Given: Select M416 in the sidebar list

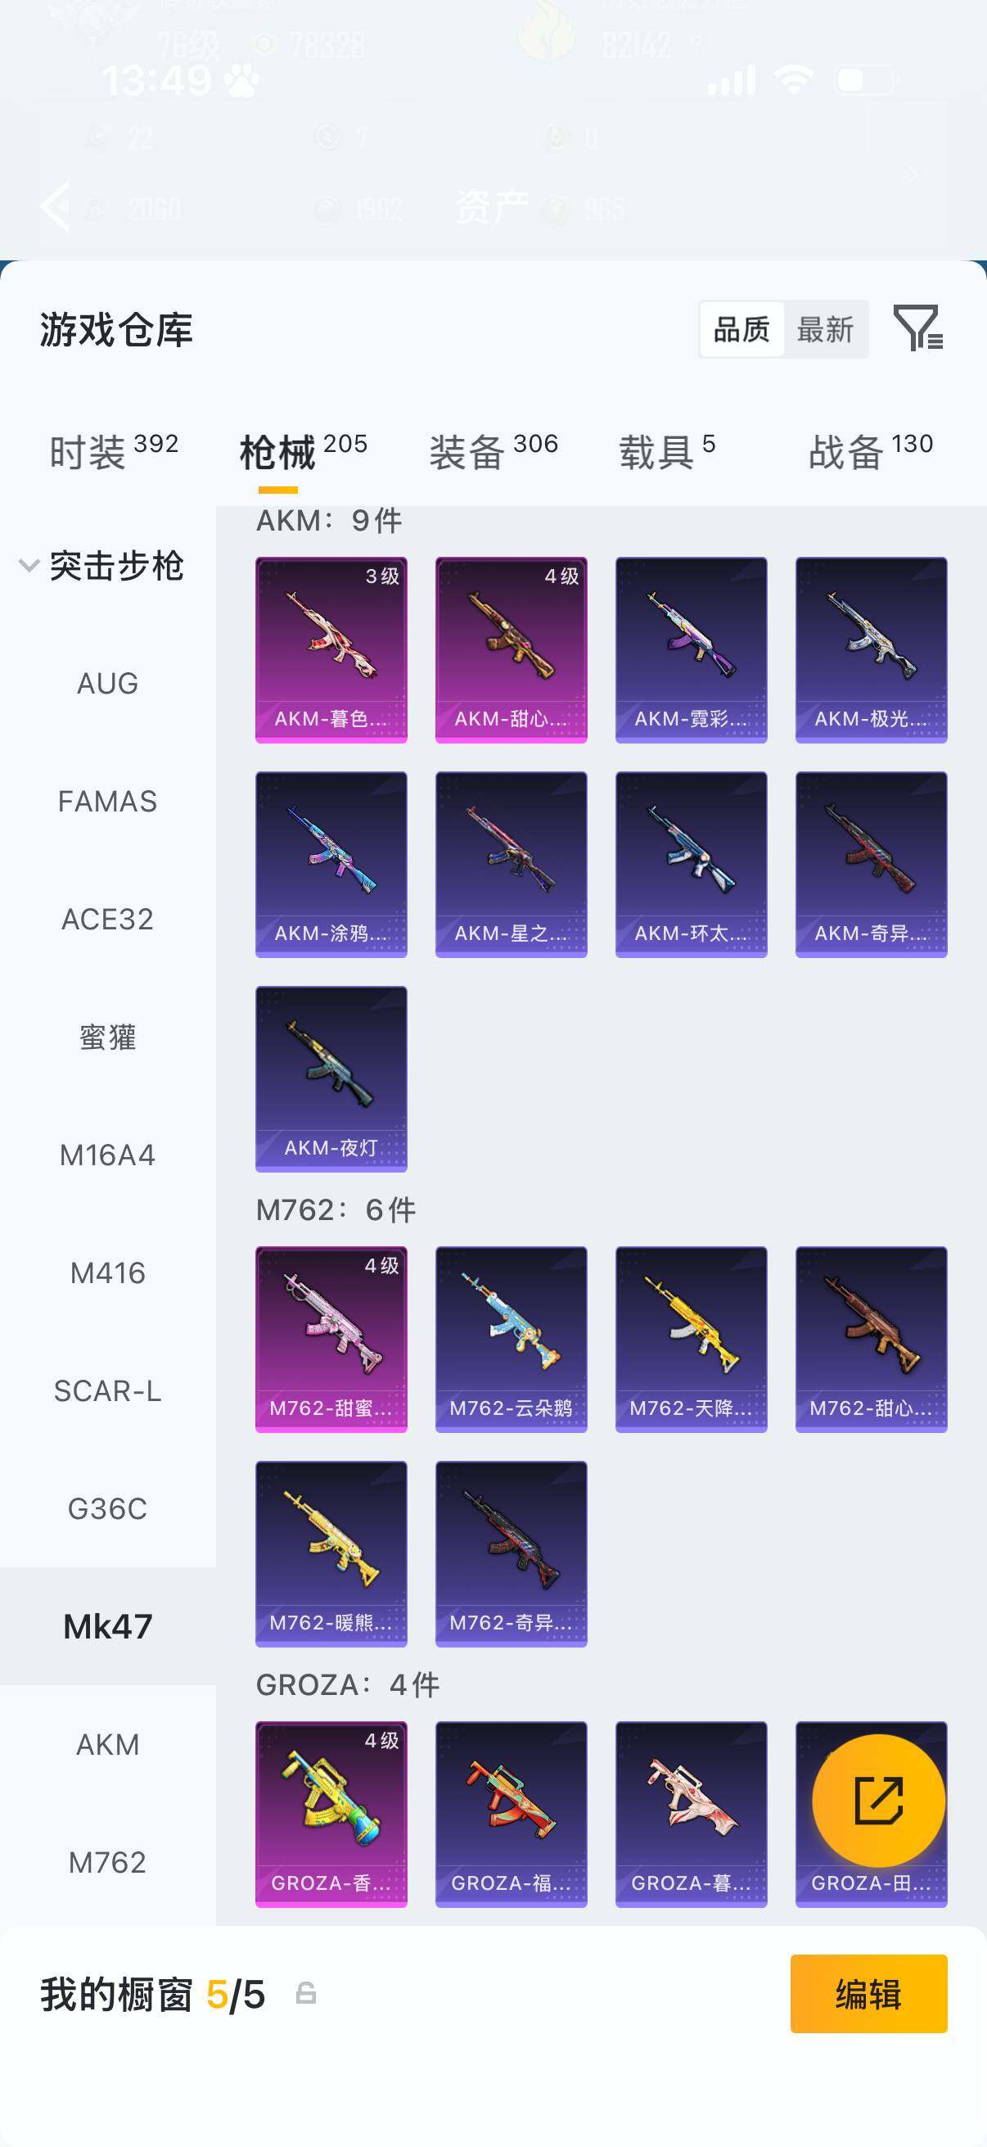Looking at the screenshot, I should (107, 1272).
